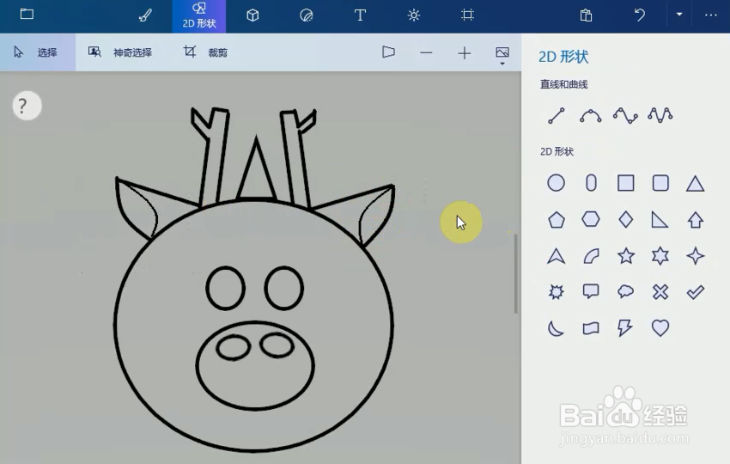Image resolution: width=730 pixels, height=464 pixels.
Task: Select the quarter arc shape
Action: [x=591, y=256]
